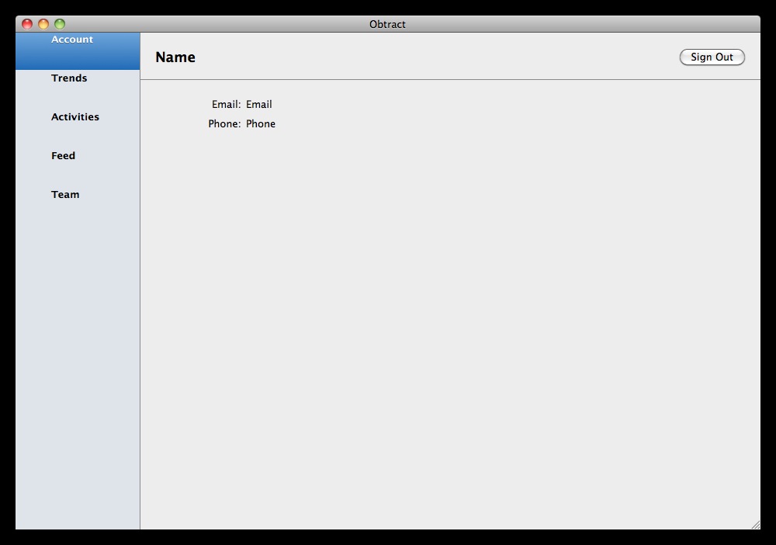776x545 pixels.
Task: Click the Sign Out button
Action: (x=712, y=57)
